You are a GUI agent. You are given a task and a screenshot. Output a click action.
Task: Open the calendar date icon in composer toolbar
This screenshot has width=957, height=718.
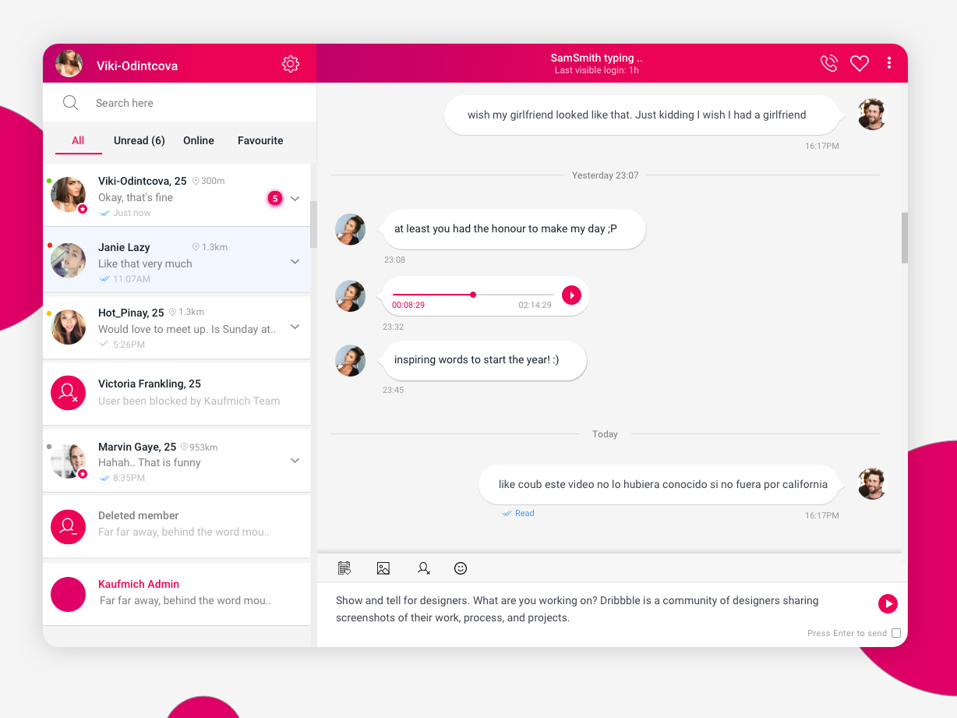click(344, 568)
